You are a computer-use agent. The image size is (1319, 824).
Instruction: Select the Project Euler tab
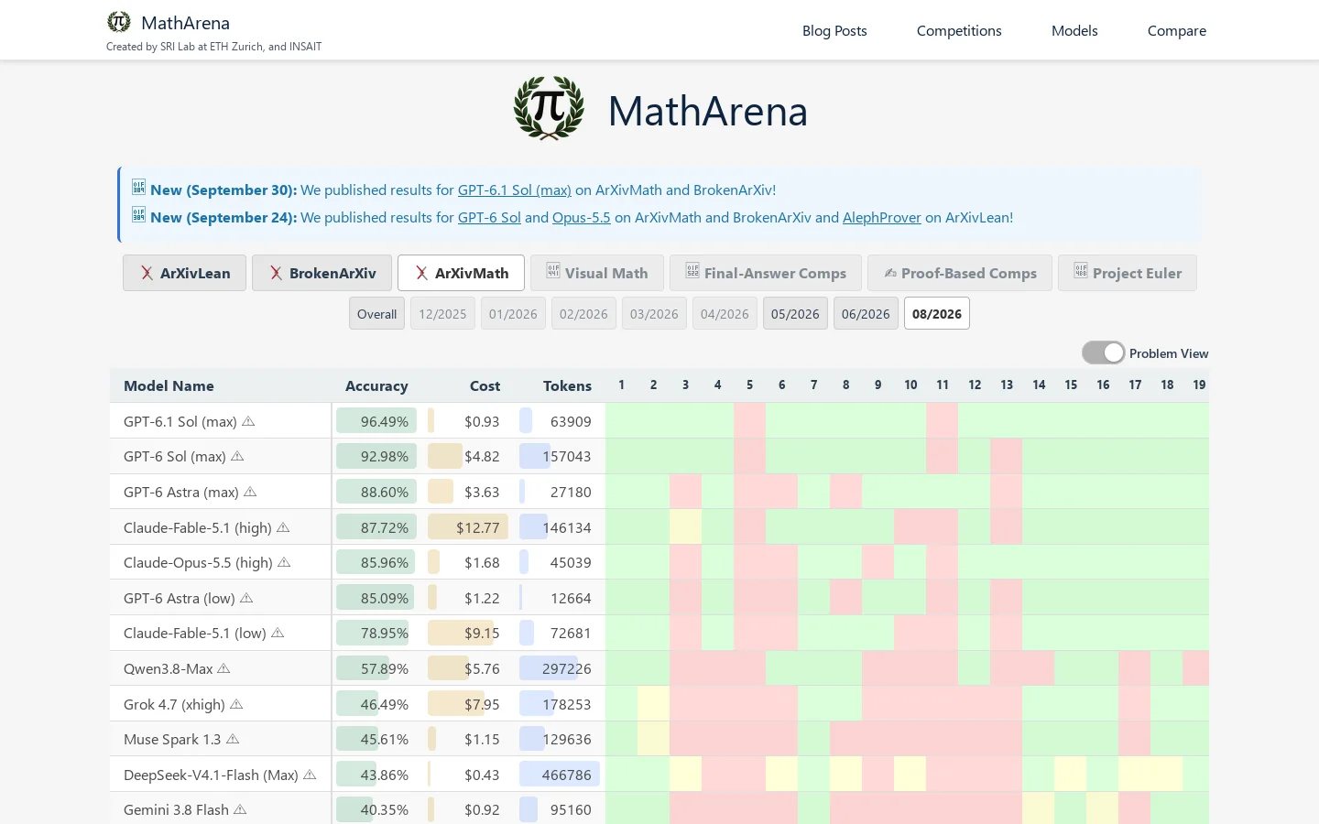(x=1128, y=273)
